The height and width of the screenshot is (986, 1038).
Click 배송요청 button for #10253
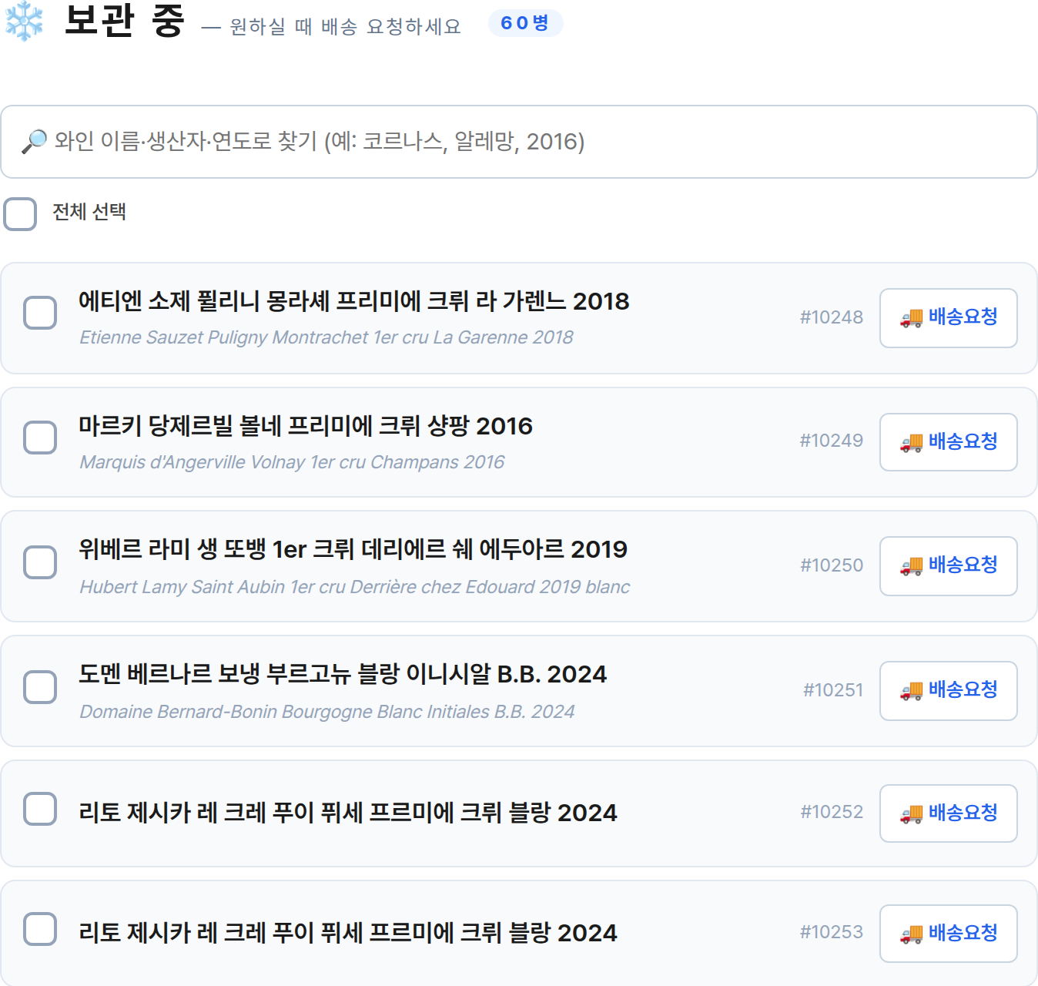[949, 934]
